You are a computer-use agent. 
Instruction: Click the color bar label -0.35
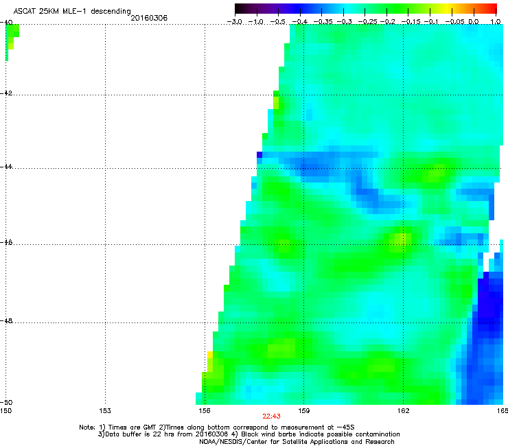[323, 22]
